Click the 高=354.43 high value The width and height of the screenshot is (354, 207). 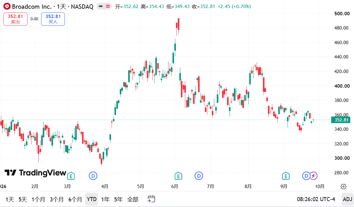click(x=153, y=7)
